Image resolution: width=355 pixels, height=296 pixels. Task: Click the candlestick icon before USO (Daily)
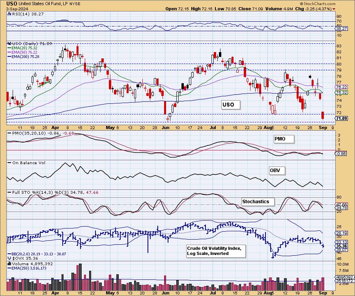tap(9, 43)
